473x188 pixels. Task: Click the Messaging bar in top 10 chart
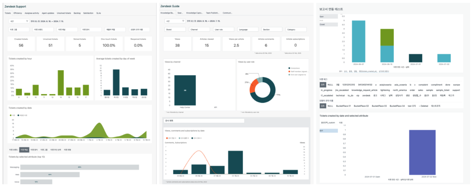click(x=80, y=167)
